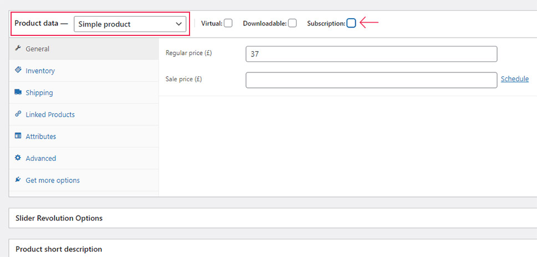Click the Shipping truck icon

[18, 92]
